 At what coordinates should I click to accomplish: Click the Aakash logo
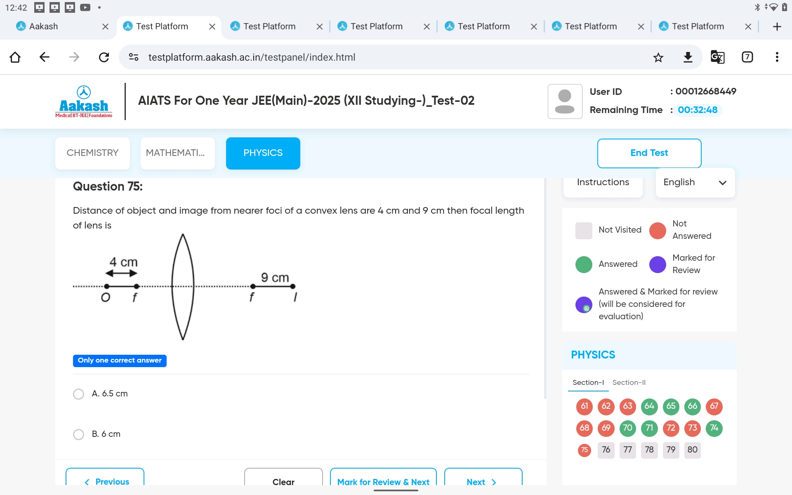(x=84, y=101)
